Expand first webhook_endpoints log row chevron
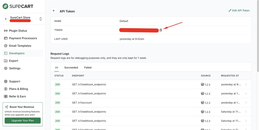 [246, 84]
